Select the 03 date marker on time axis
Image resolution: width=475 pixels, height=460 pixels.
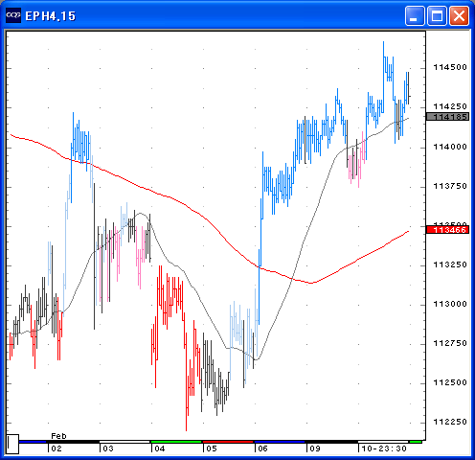pyautogui.click(x=108, y=448)
